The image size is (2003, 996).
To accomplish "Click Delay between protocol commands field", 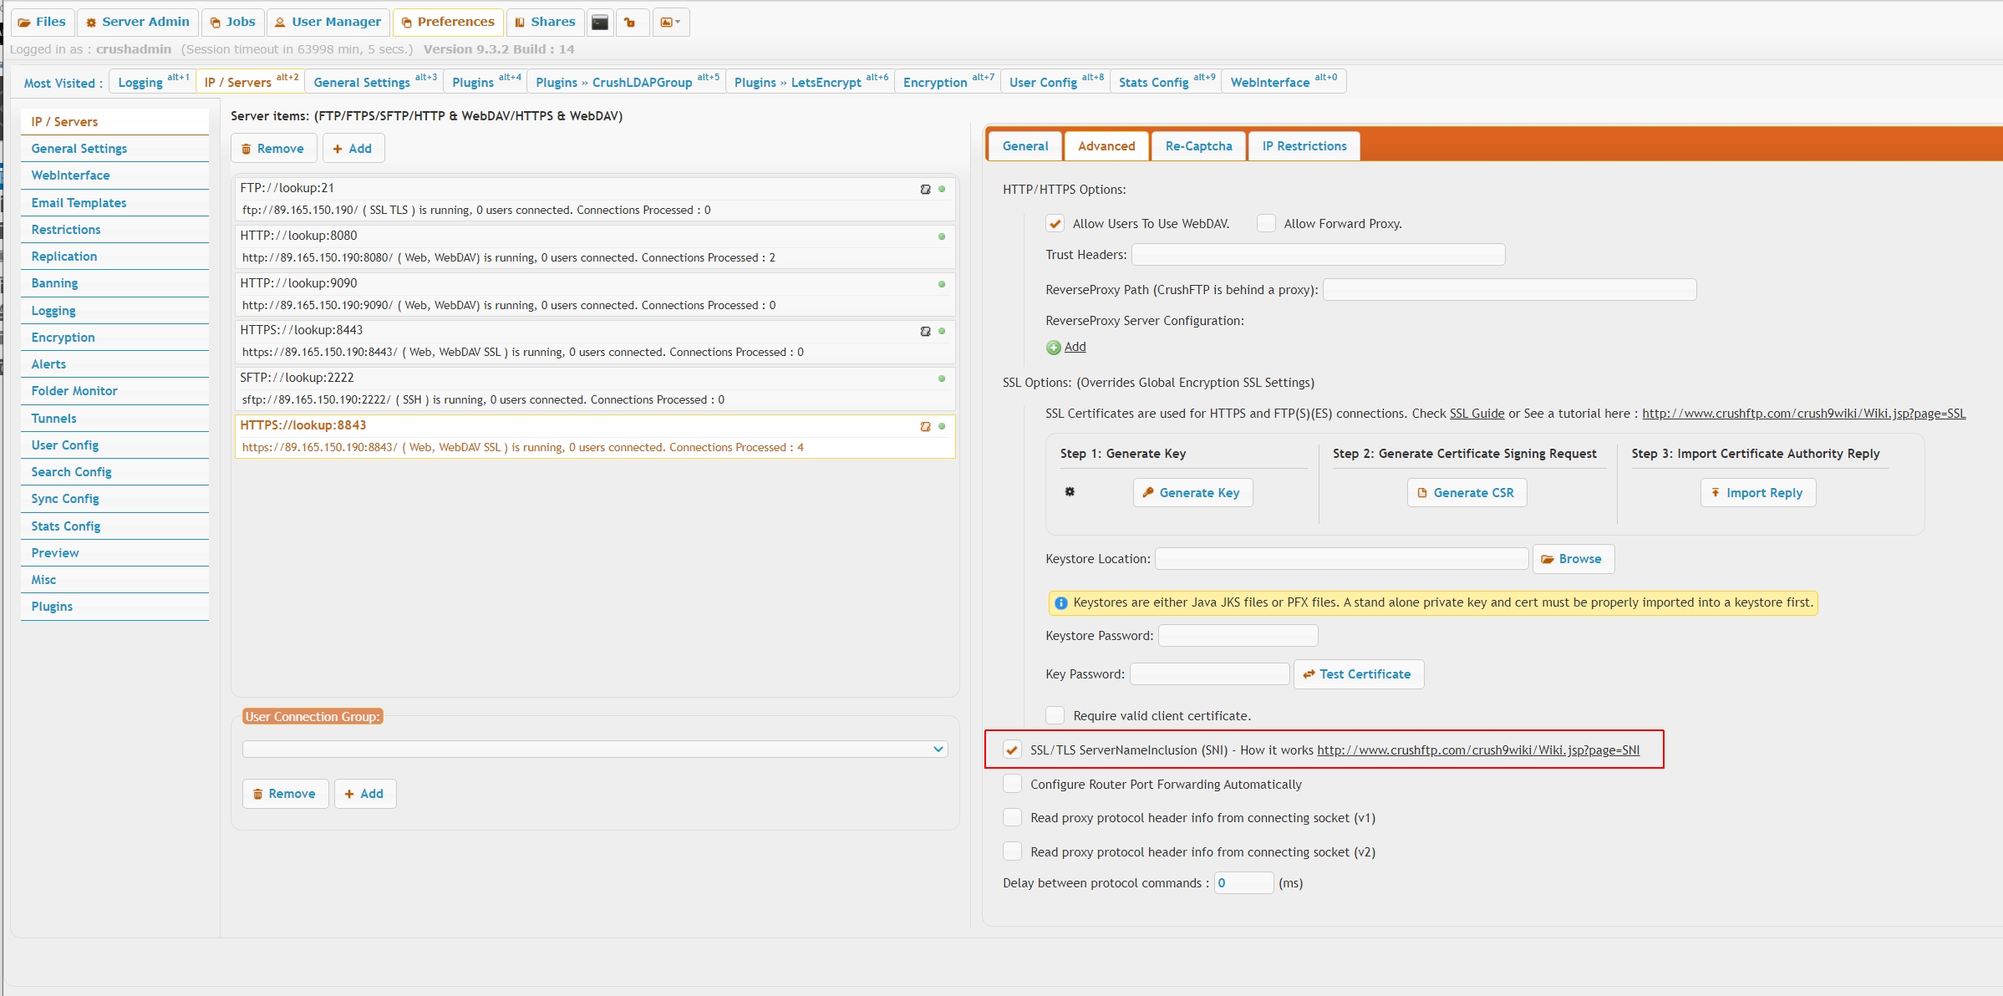I will pos(1243,883).
